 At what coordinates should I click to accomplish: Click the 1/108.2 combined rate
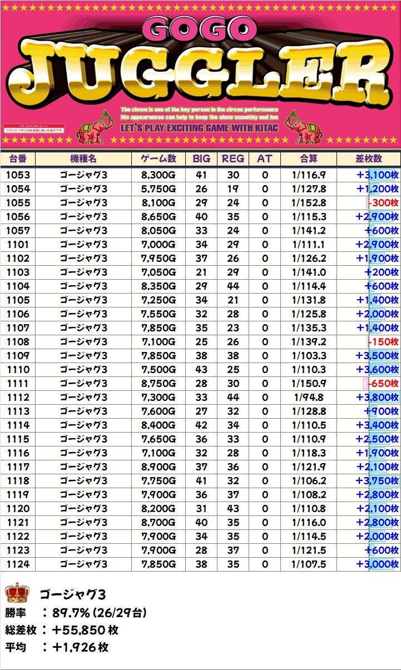(x=309, y=495)
